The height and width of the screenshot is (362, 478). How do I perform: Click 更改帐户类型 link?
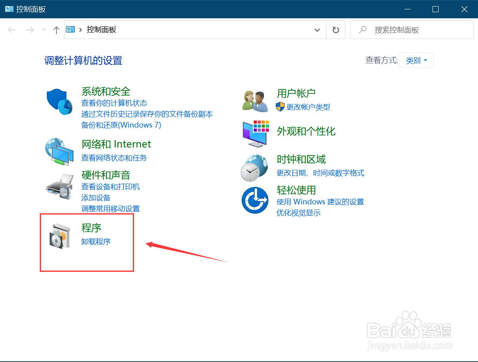pyautogui.click(x=308, y=107)
